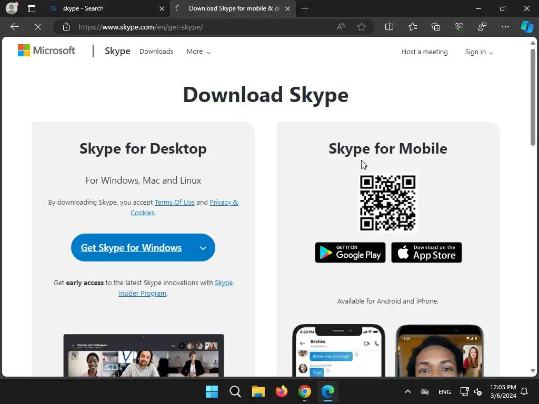
Task: Open muted volume tray icon
Action: click(x=478, y=391)
